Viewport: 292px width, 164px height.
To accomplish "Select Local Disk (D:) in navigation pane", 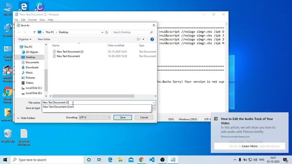I will pos(31,93).
